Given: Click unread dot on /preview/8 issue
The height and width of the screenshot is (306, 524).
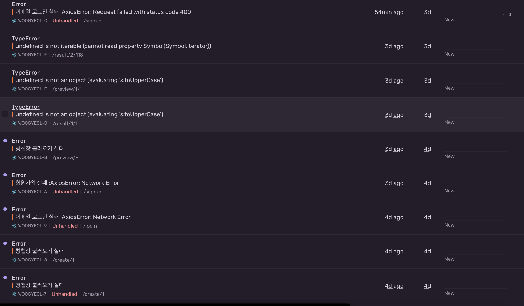Looking at the screenshot, I should pyautogui.click(x=5, y=141).
